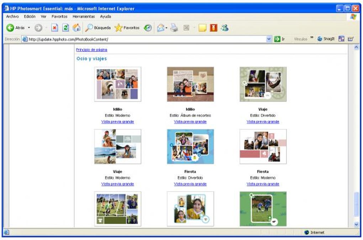Open the Messenger people icon
The height and width of the screenshot is (240, 363).
225,28
